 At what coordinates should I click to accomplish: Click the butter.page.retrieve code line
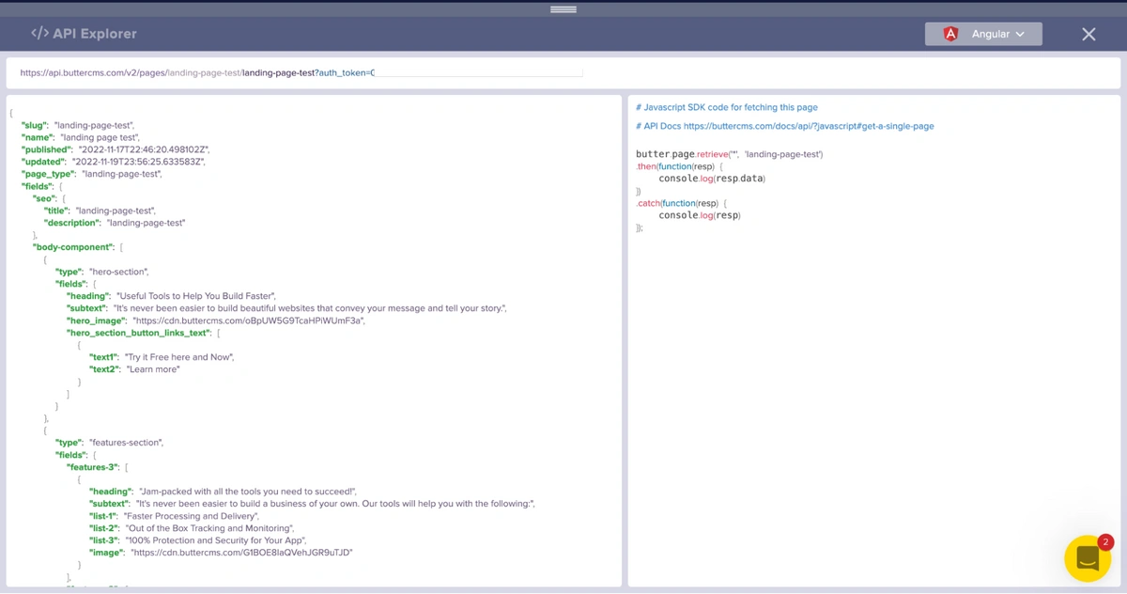[x=730, y=154]
